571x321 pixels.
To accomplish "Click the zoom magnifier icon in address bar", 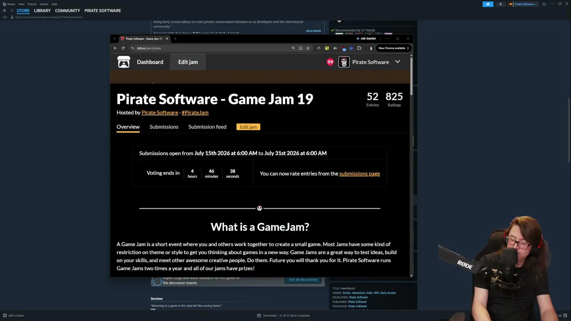I will point(293,48).
